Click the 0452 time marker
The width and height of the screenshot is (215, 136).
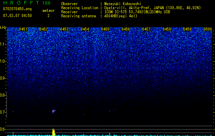(44, 29)
